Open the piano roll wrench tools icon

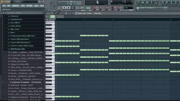49,13
